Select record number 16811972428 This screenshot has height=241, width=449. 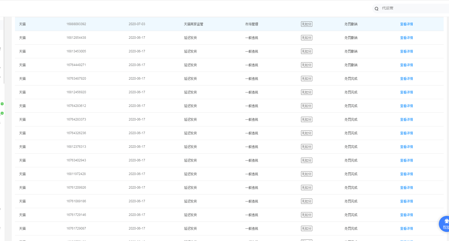pyautogui.click(x=76, y=174)
